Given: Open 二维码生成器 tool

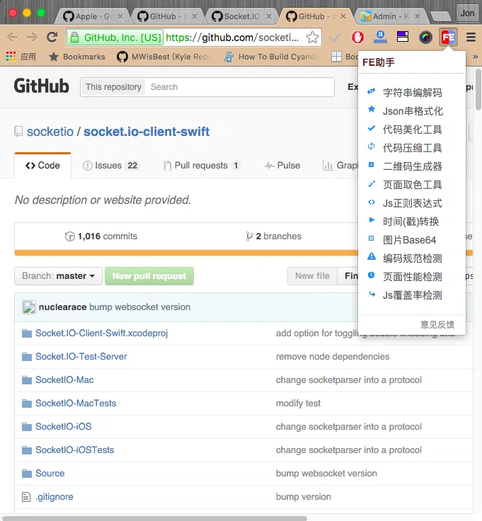Looking at the screenshot, I should tap(412, 166).
